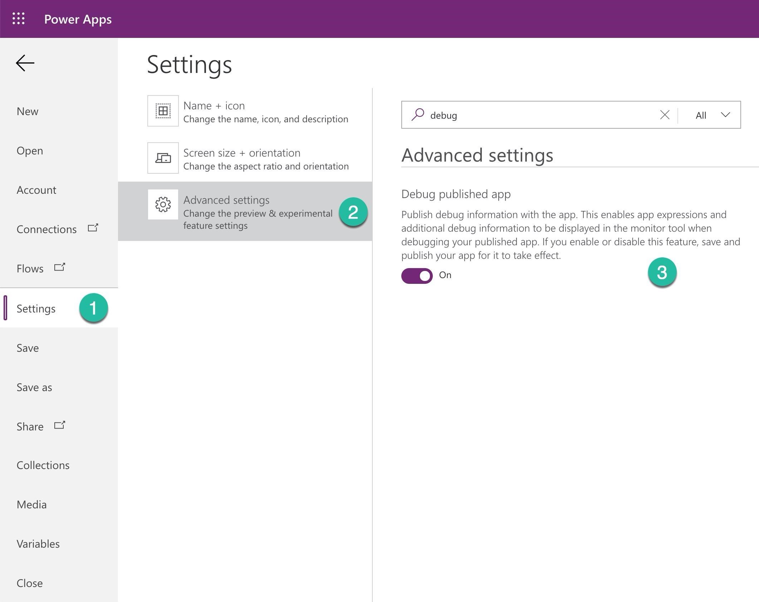The image size is (759, 602).
Task: Click the Screen size devices icon
Action: click(163, 158)
